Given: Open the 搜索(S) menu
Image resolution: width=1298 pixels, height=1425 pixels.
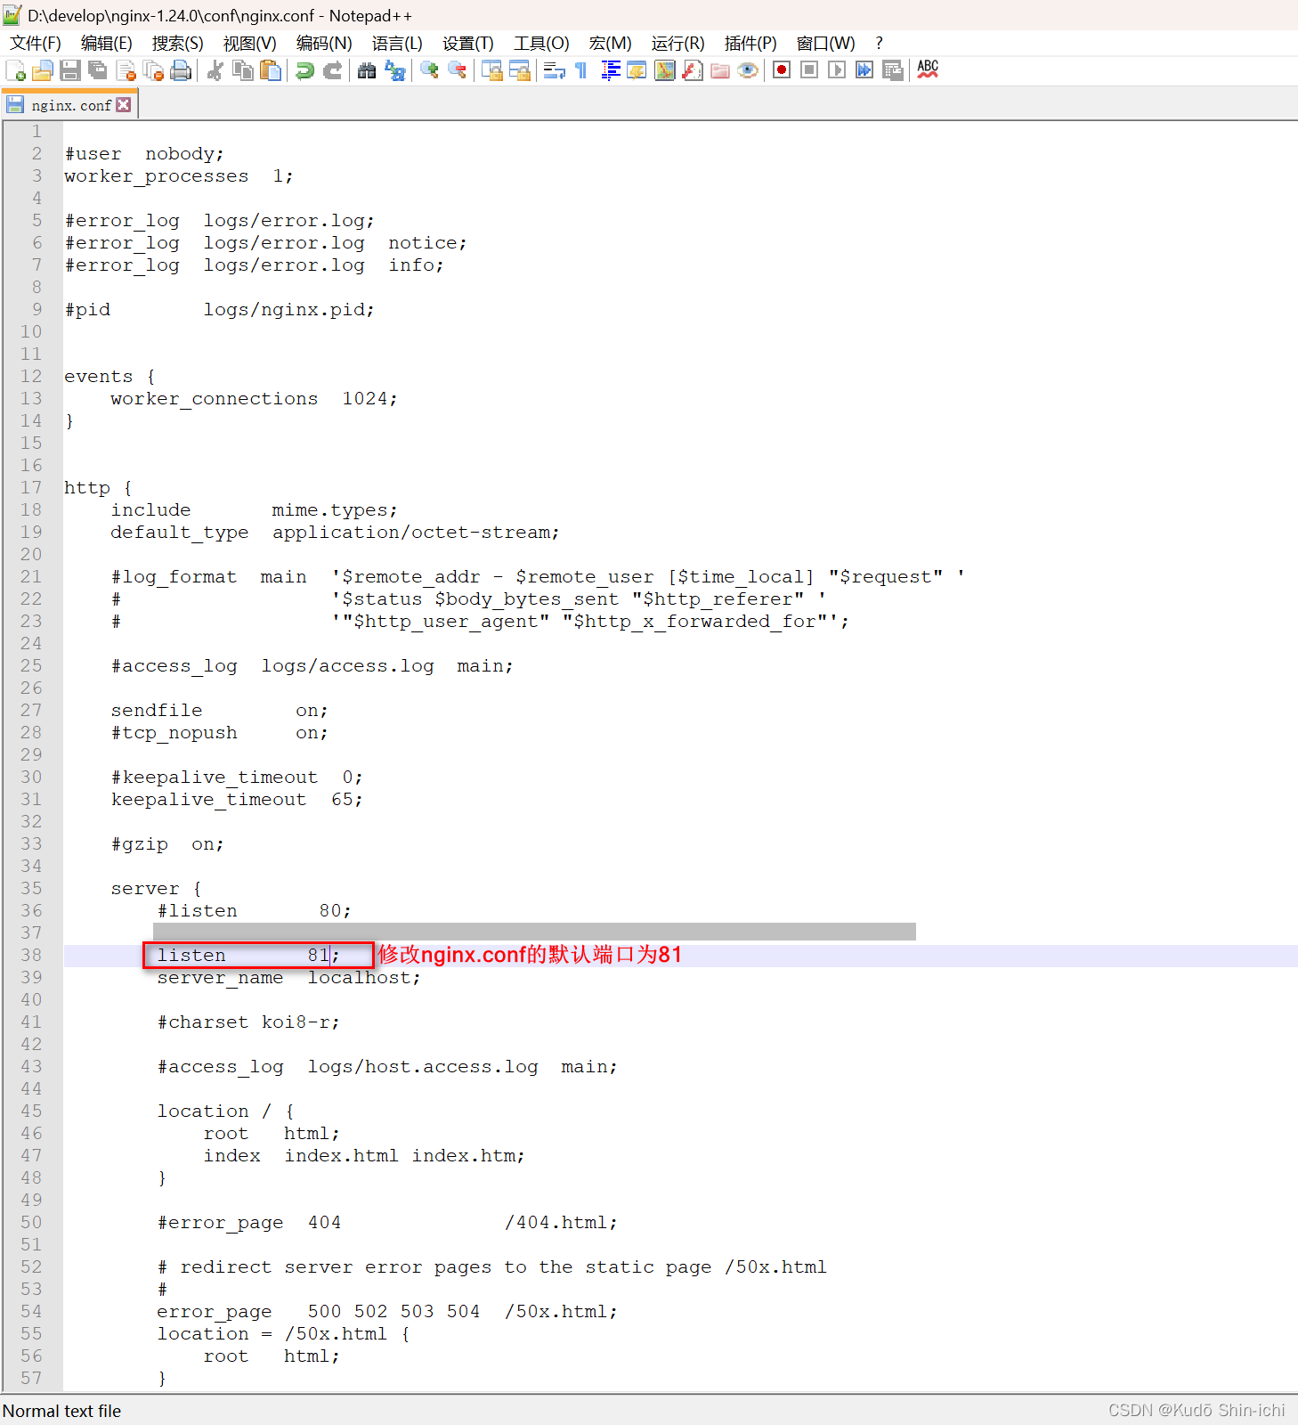Looking at the screenshot, I should pyautogui.click(x=178, y=44).
